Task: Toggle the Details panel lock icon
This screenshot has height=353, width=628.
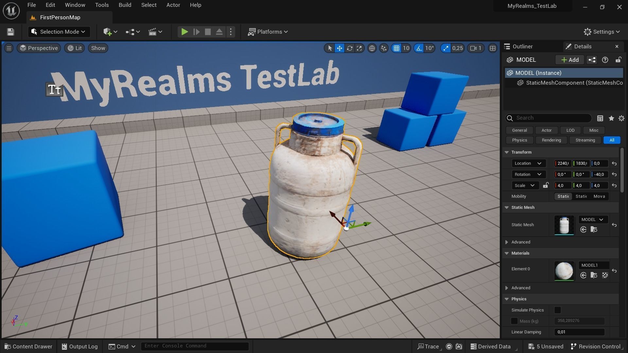Action: [618, 60]
